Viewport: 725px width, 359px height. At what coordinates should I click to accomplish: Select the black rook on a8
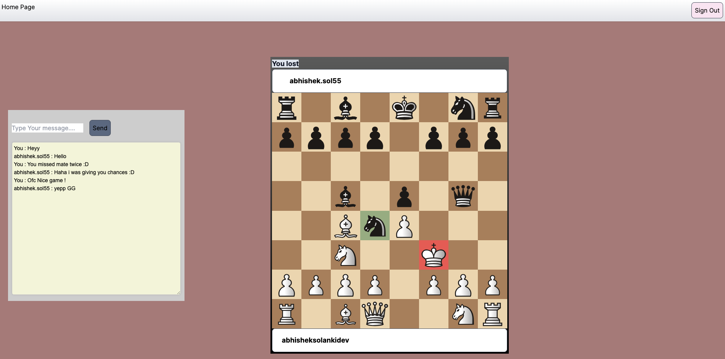[x=286, y=108]
